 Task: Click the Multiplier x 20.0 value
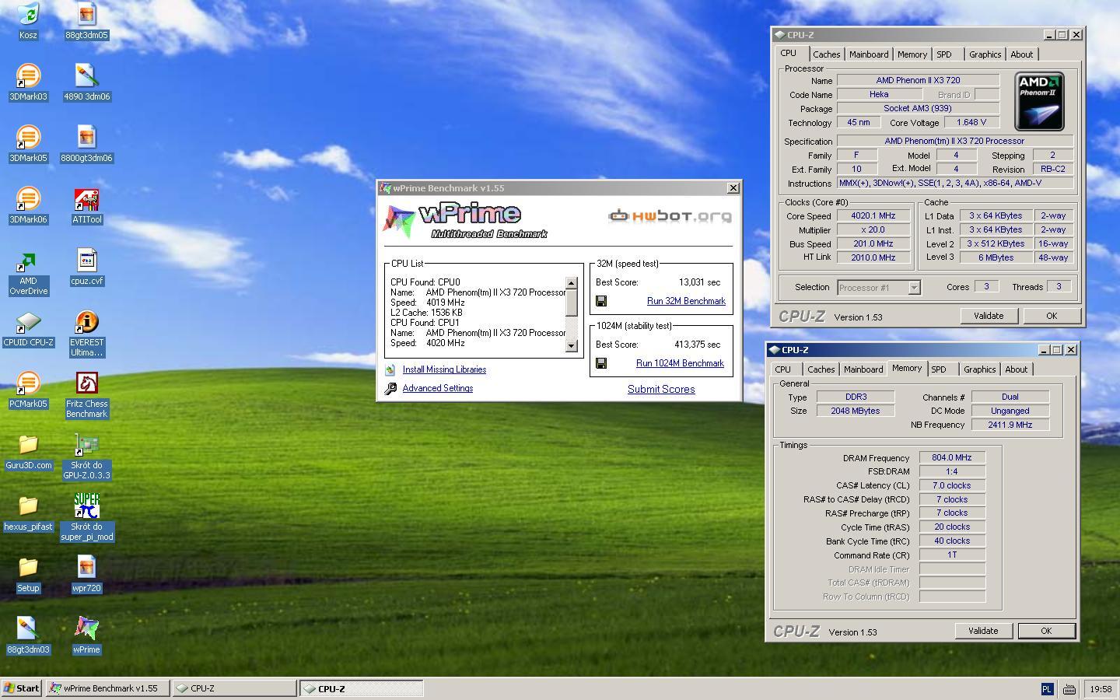tap(873, 230)
